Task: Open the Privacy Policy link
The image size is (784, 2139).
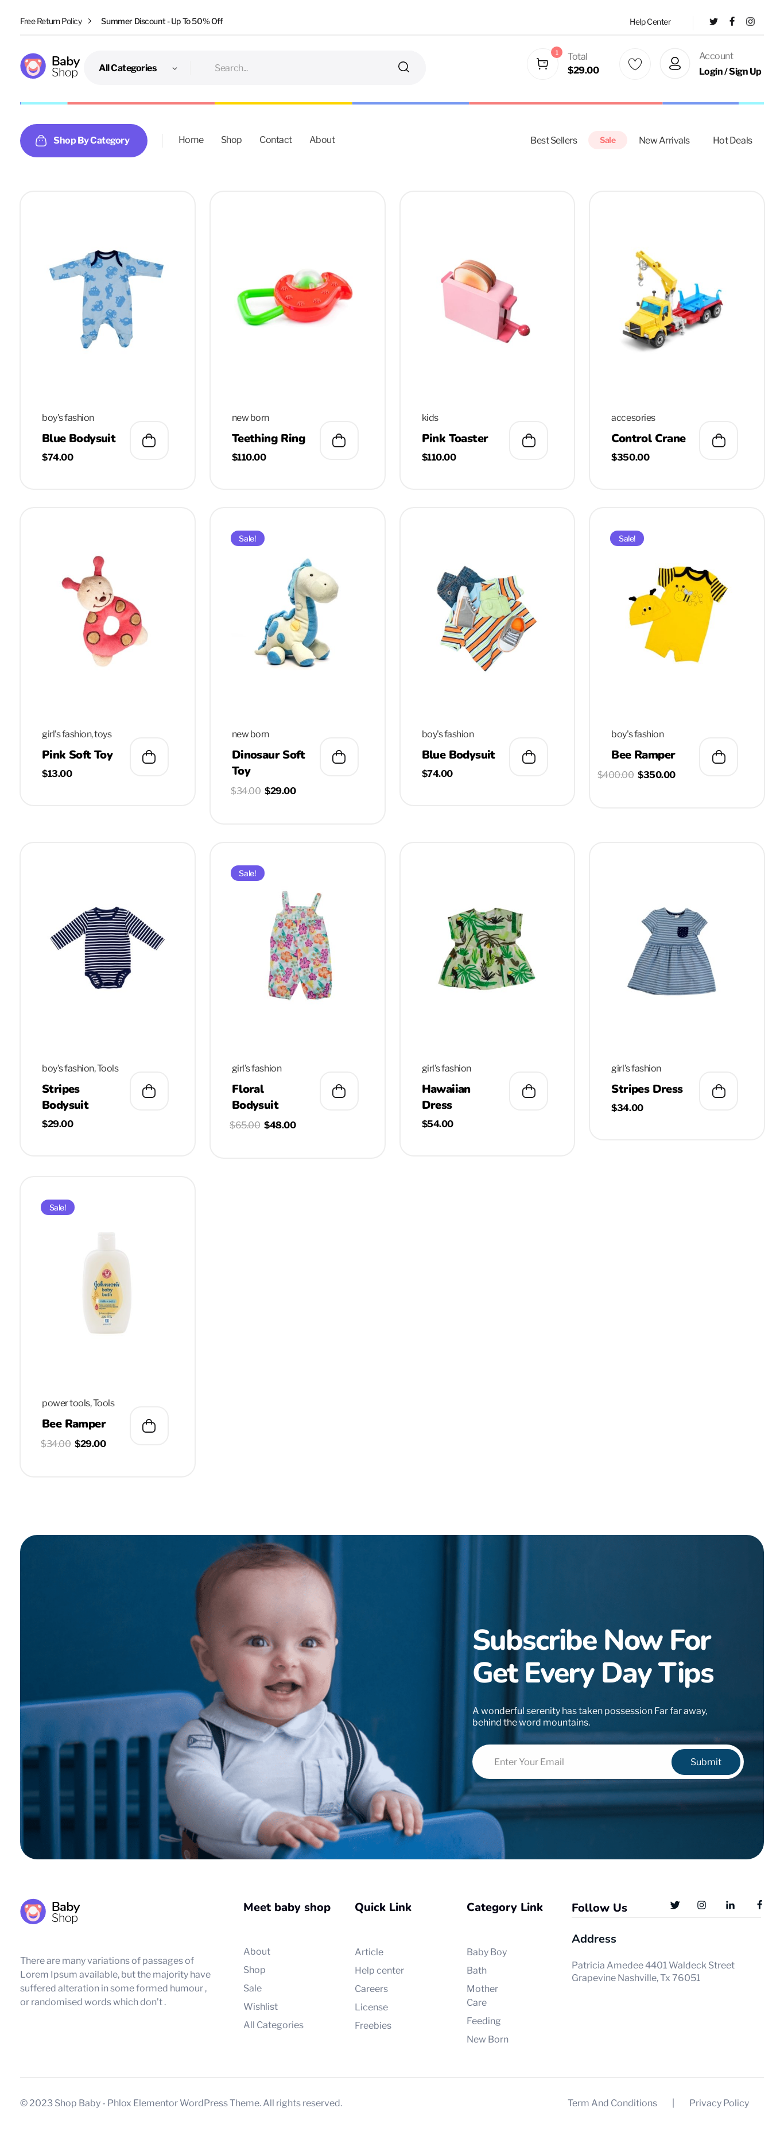Action: pos(719,2102)
